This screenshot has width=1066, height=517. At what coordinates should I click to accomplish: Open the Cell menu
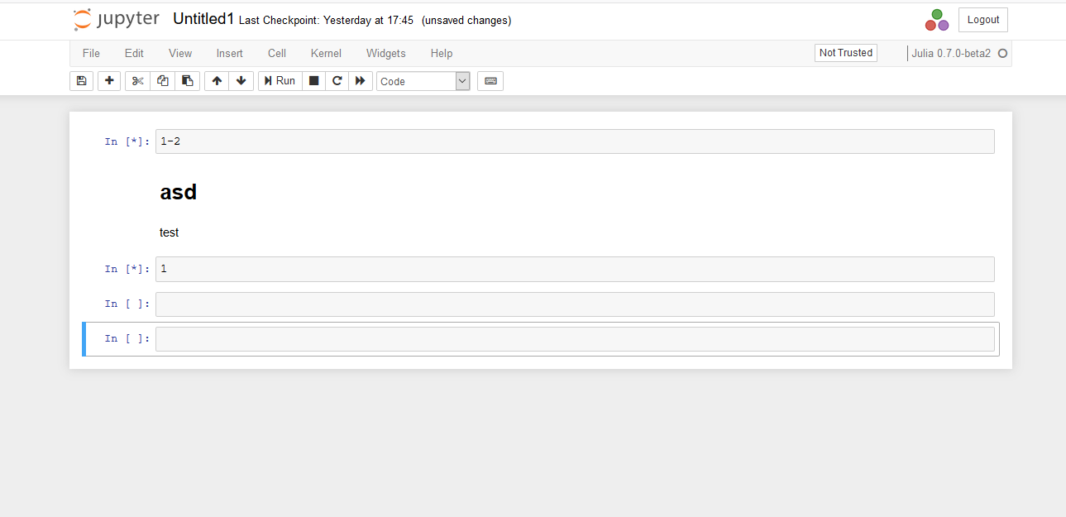tap(276, 53)
